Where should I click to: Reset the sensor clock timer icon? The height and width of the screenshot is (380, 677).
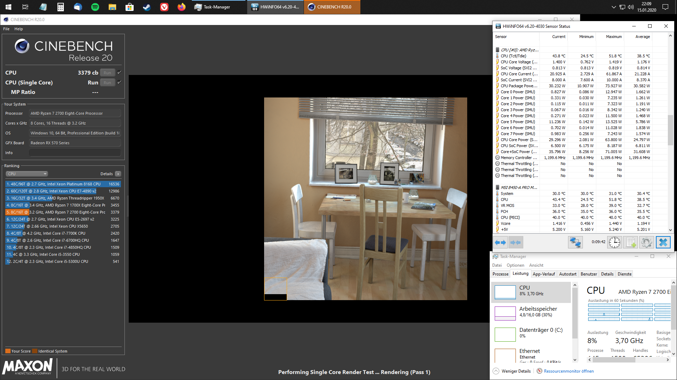pos(614,242)
